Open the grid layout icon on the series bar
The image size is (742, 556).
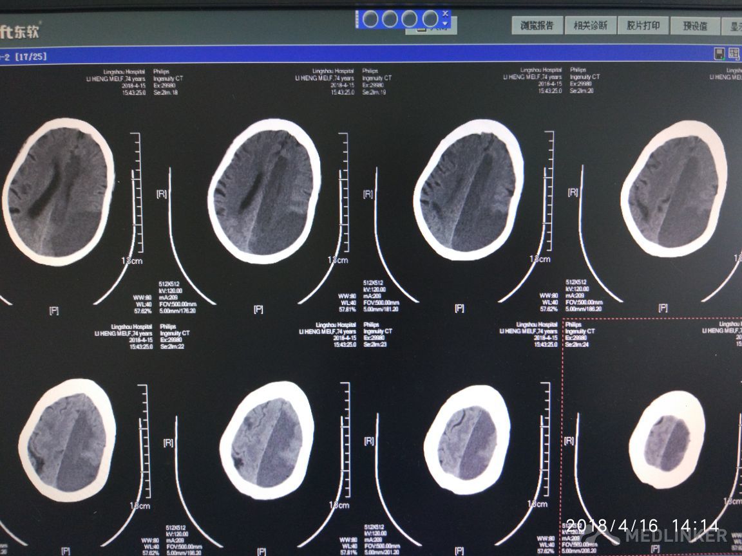click(x=734, y=53)
